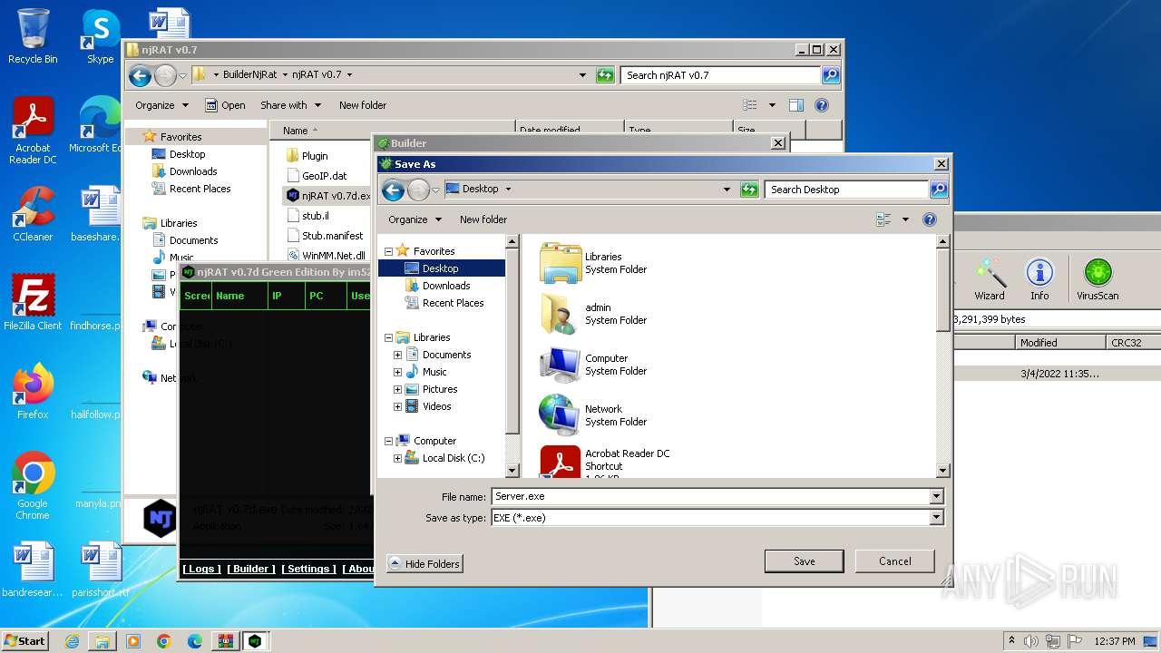The width and height of the screenshot is (1161, 653).
Task: Select Desktop in Save As Favorites
Action: (441, 268)
